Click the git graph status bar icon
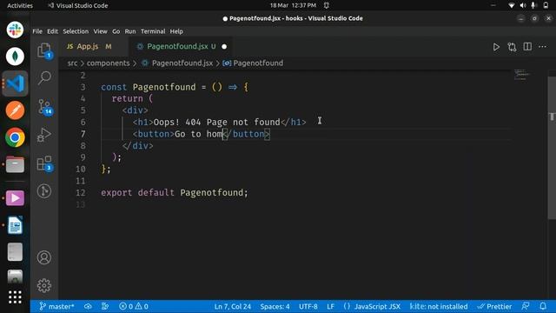The width and height of the screenshot is (556, 313). [x=105, y=306]
